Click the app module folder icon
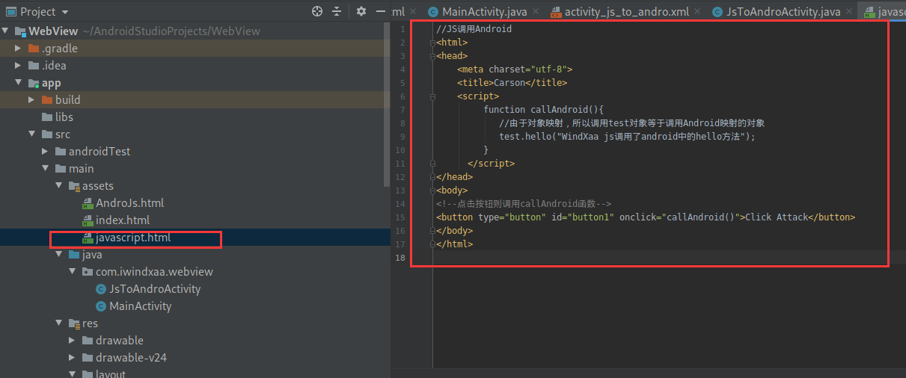 click(34, 83)
